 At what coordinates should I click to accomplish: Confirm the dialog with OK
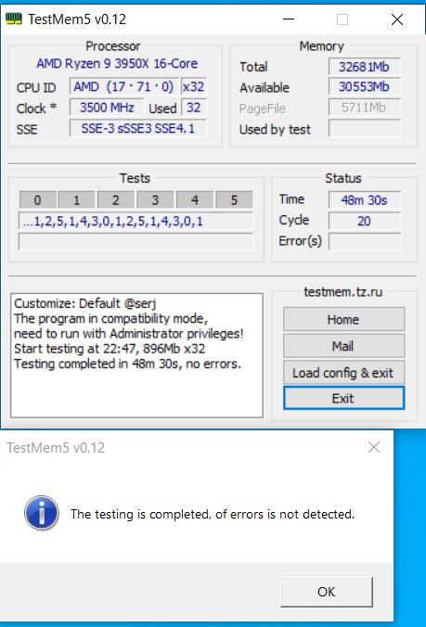click(x=327, y=592)
